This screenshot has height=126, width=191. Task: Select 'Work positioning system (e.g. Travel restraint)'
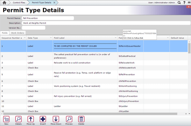pyautogui.click(x=77, y=86)
